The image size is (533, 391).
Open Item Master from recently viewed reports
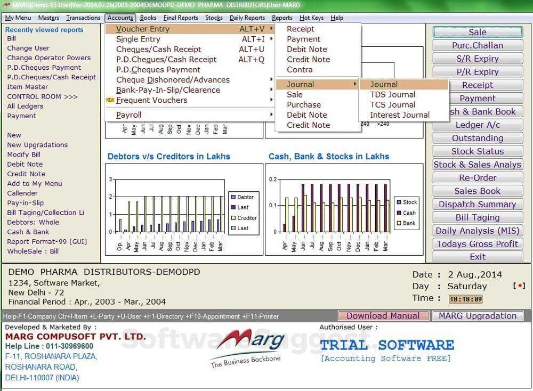coord(28,87)
